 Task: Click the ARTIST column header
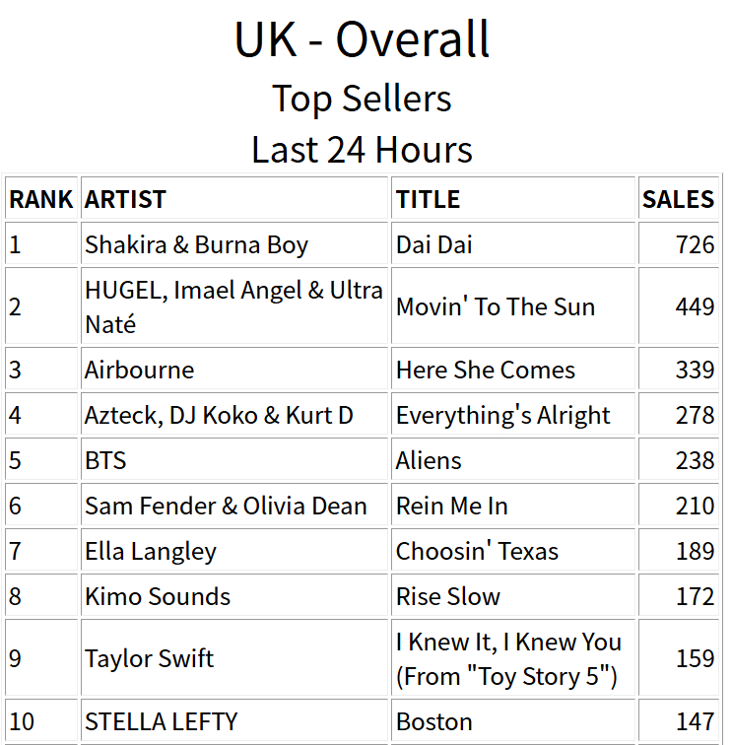[234, 199]
